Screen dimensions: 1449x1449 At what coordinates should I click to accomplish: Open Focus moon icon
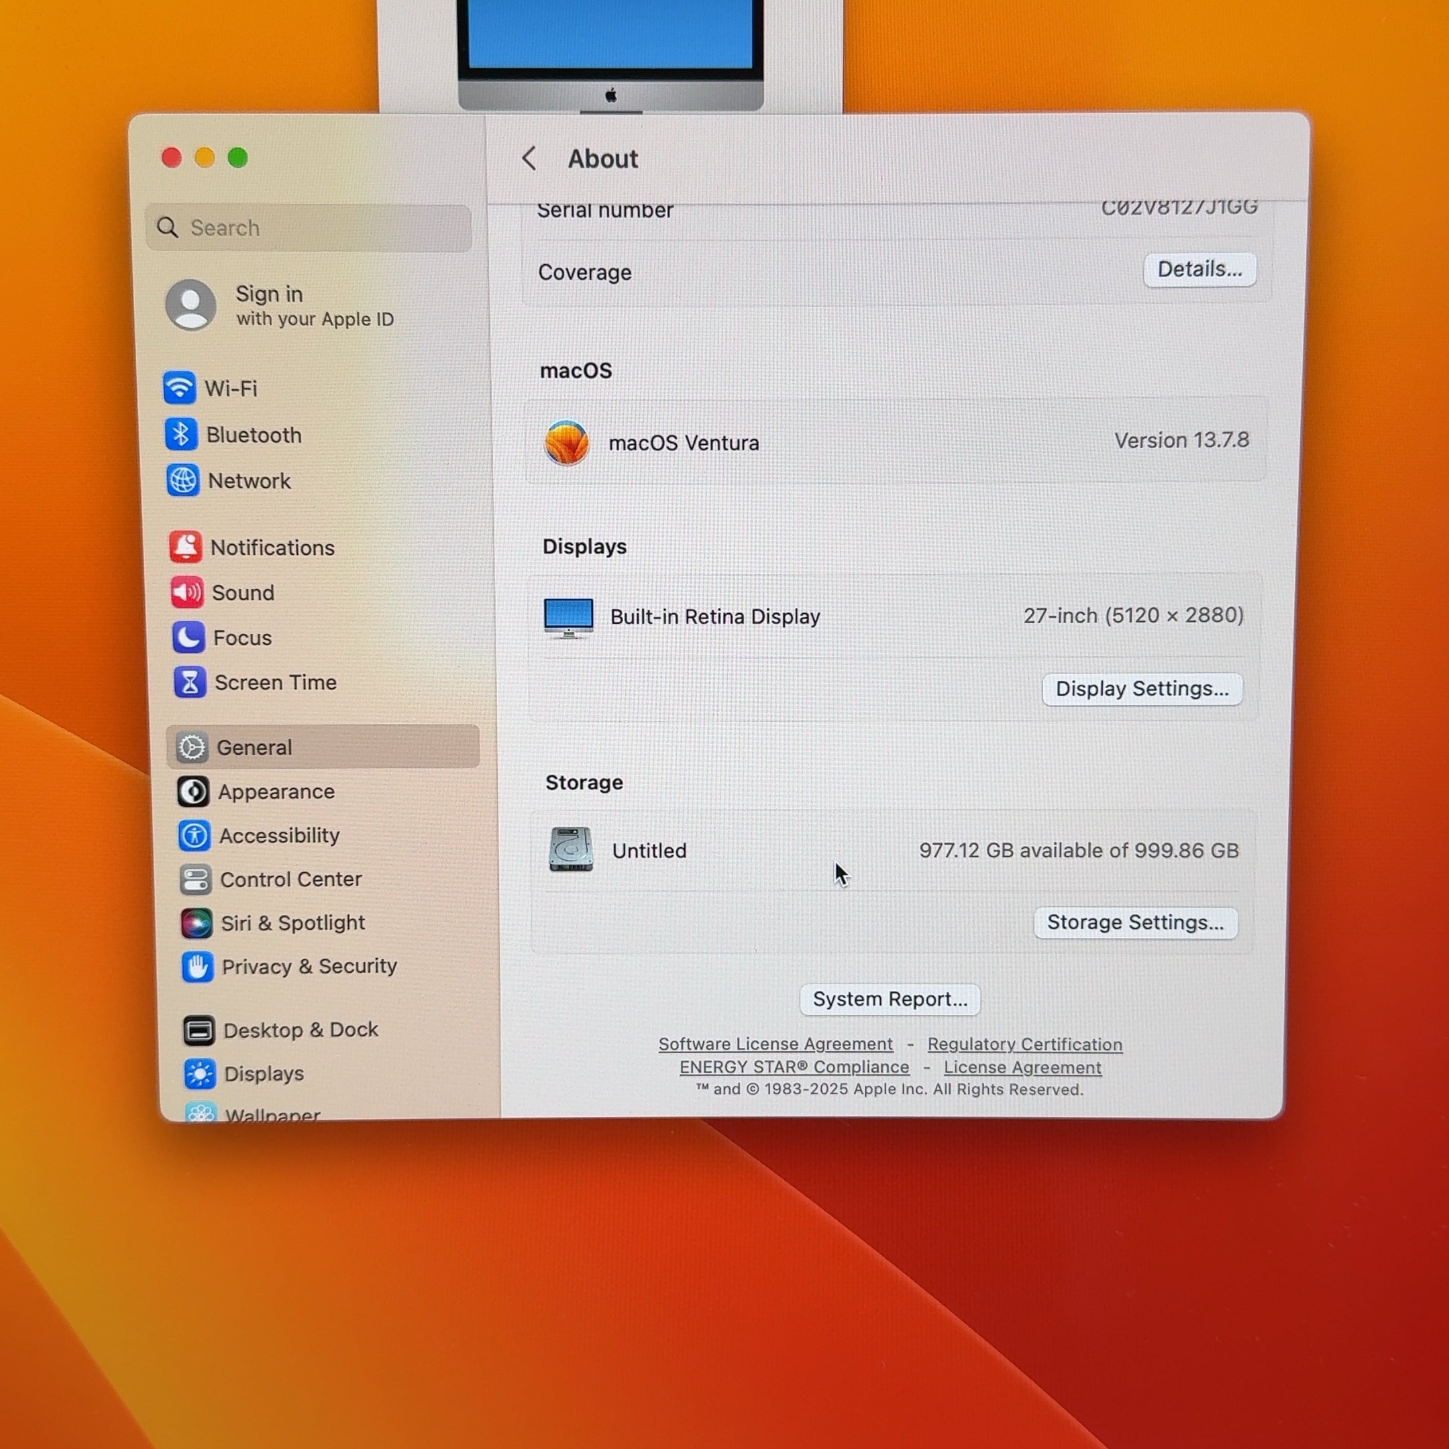tap(189, 637)
